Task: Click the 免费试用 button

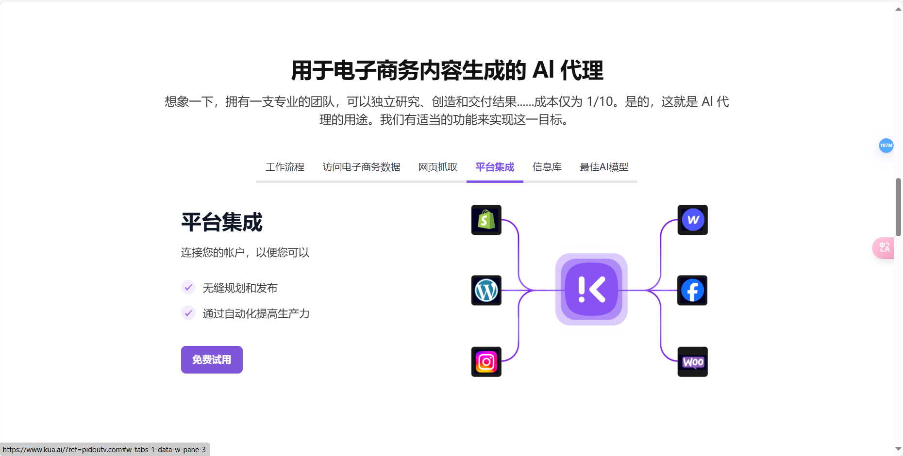Action: click(212, 359)
